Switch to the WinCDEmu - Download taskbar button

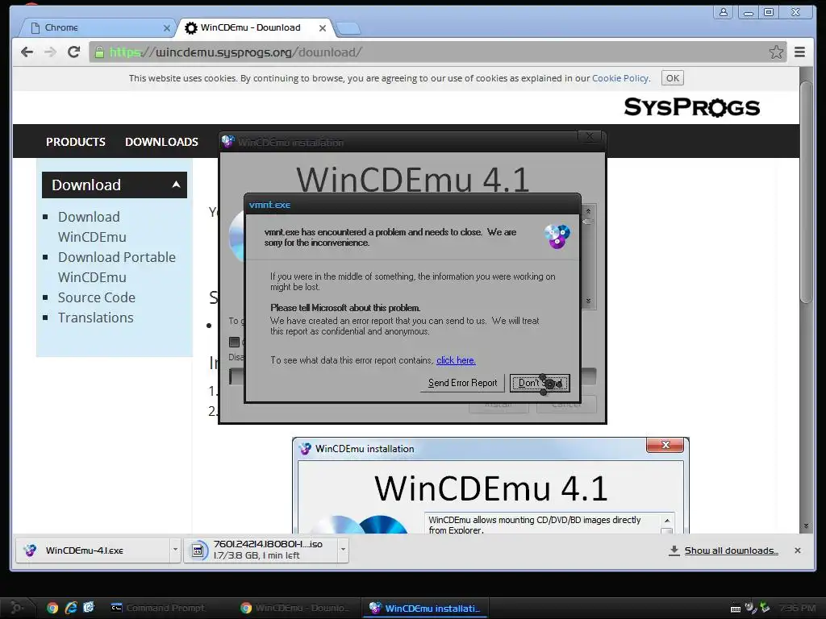tap(295, 608)
